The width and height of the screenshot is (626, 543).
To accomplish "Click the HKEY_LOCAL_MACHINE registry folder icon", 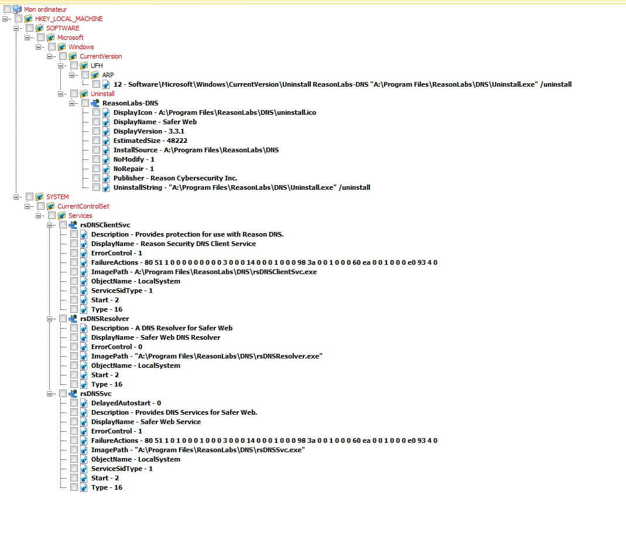I will pyautogui.click(x=28, y=19).
